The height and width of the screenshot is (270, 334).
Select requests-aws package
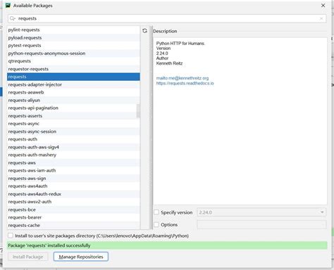pyautogui.click(x=73, y=162)
